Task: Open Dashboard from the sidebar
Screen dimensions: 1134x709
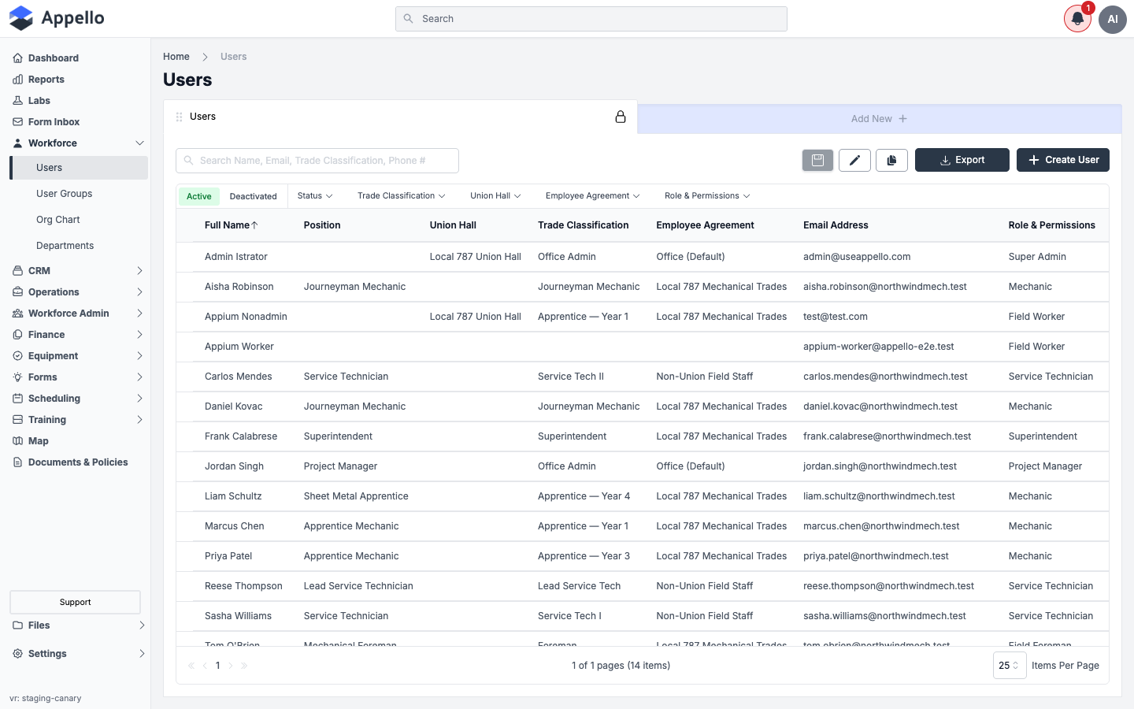Action: point(53,58)
